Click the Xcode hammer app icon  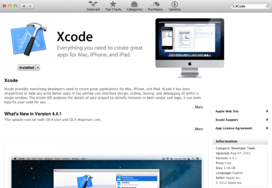29,39
